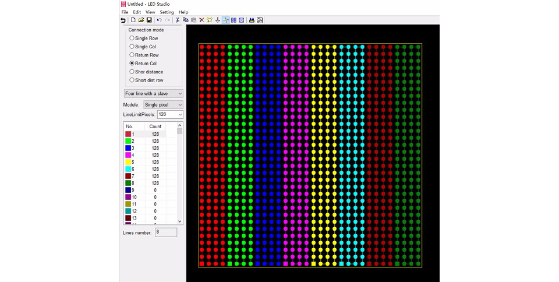Click the Count column header
Viewport: 559px width, 282px height.
(x=155, y=126)
